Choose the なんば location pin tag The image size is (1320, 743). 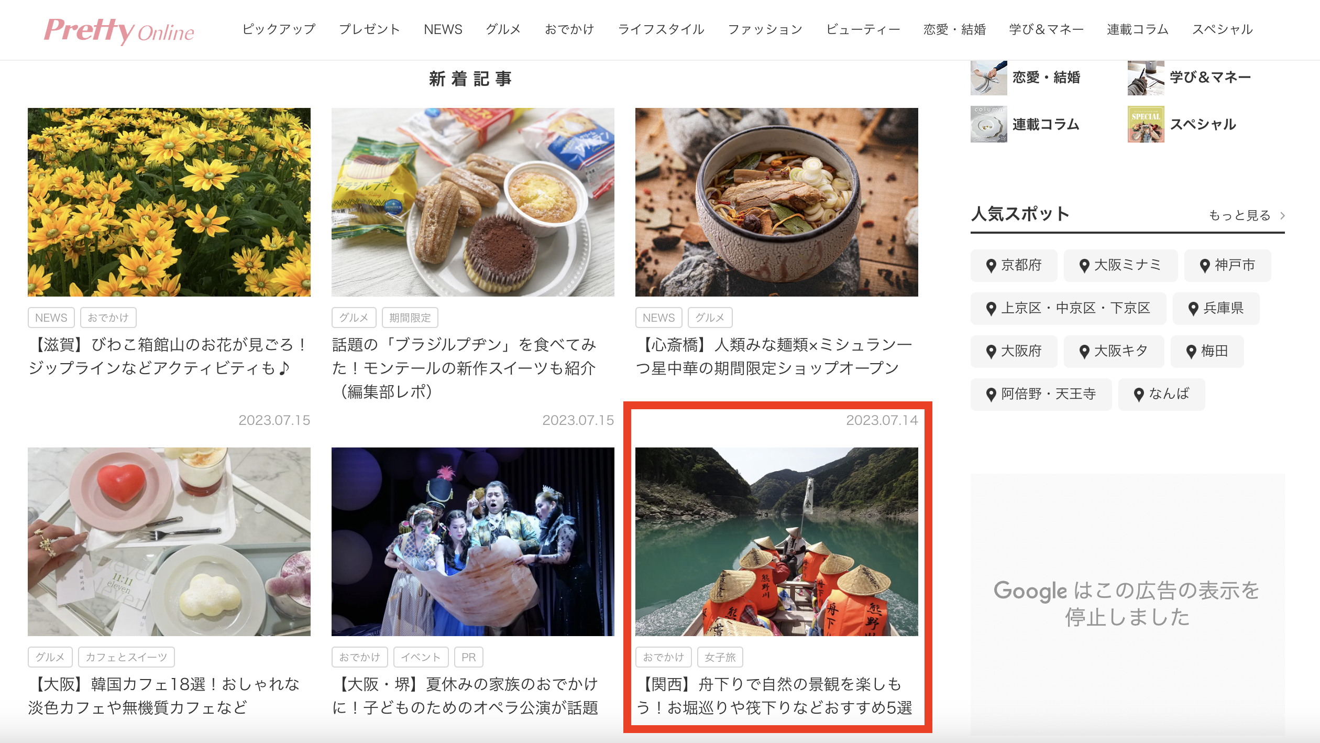[1161, 394]
